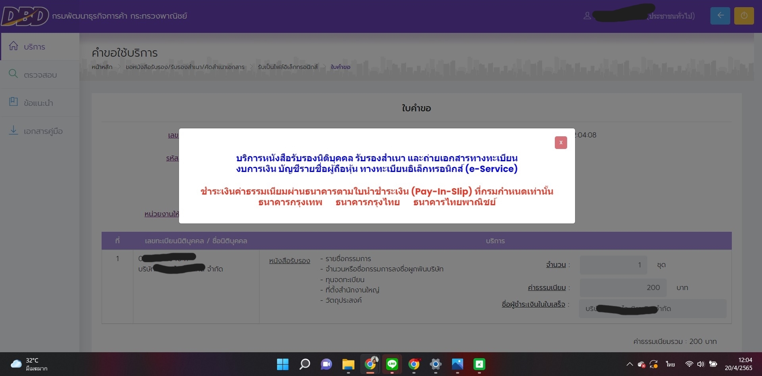Open Wi-Fi network tray icon
This screenshot has height=376, width=762.
pyautogui.click(x=689, y=364)
